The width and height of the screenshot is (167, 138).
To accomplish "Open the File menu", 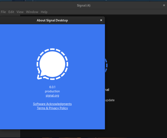I will (x=3, y=12).
